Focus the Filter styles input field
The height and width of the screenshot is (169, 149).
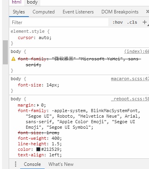[59, 22]
